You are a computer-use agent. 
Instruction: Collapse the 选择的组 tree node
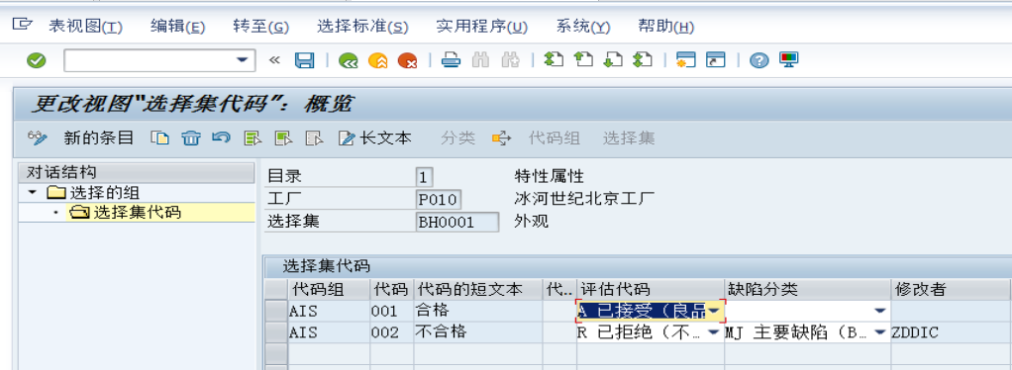click(x=33, y=192)
